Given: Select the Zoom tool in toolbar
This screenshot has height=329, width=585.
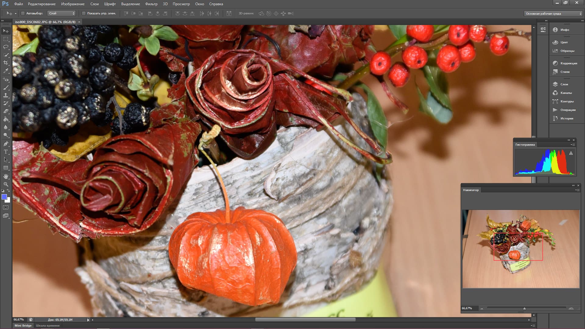Looking at the screenshot, I should tap(6, 184).
